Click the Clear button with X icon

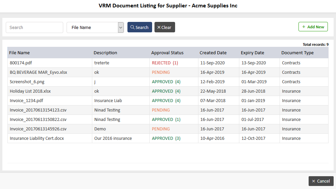165,27
